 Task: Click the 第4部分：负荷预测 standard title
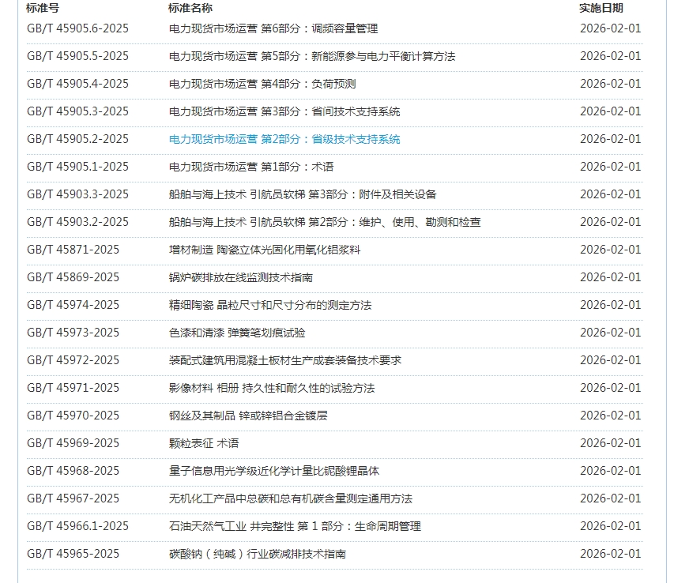262,84
